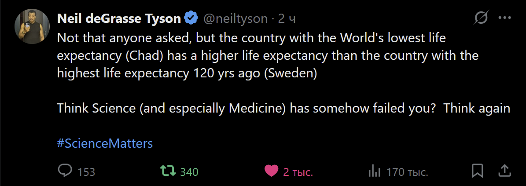Open Neil deGrasse Tyson's profile avatar
The width and height of the screenshot is (526, 186).
point(32,26)
